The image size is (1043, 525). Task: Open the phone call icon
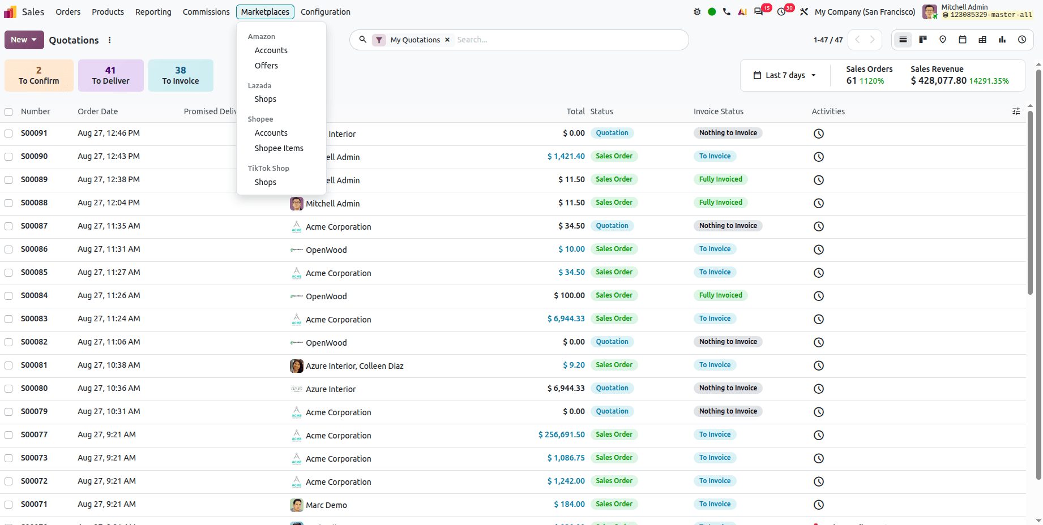727,12
